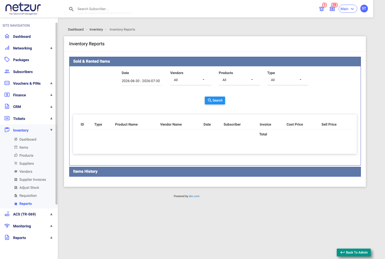The image size is (385, 259).
Task: Click the Networking bar chart icon
Action: pos(7,48)
